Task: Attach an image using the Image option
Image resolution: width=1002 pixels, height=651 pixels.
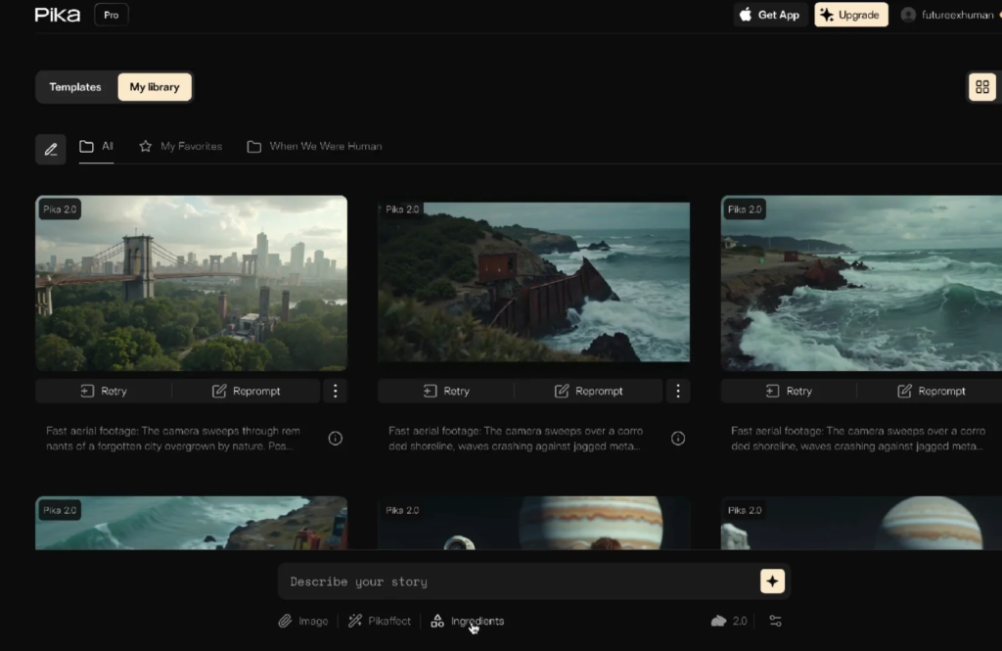Action: pos(303,621)
